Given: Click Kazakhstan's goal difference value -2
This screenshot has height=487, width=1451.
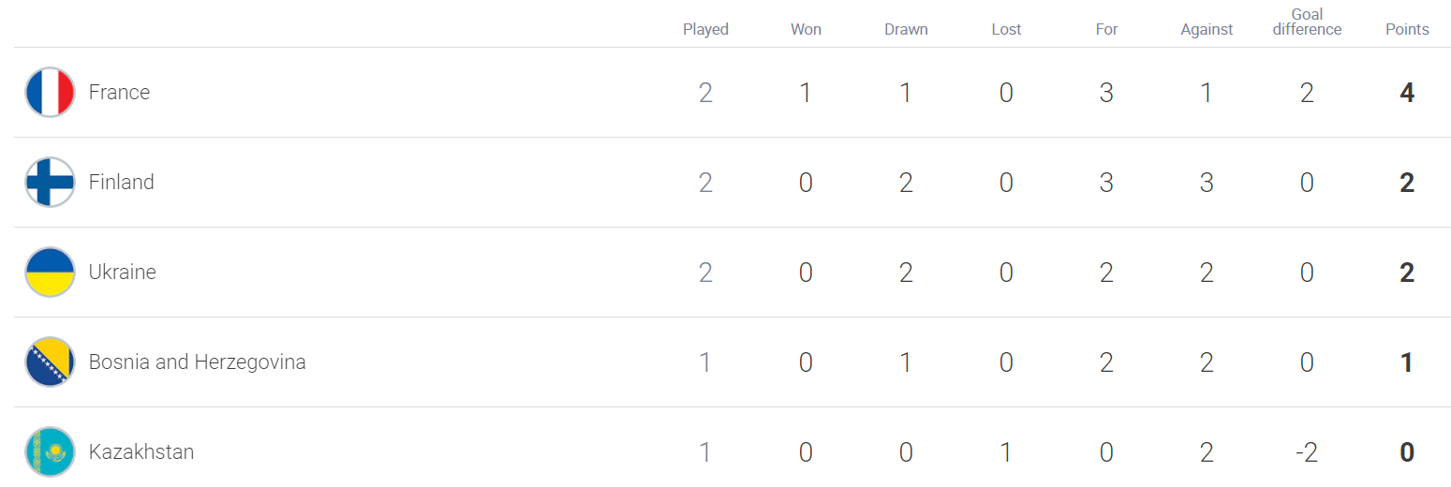Looking at the screenshot, I should click(1307, 452).
